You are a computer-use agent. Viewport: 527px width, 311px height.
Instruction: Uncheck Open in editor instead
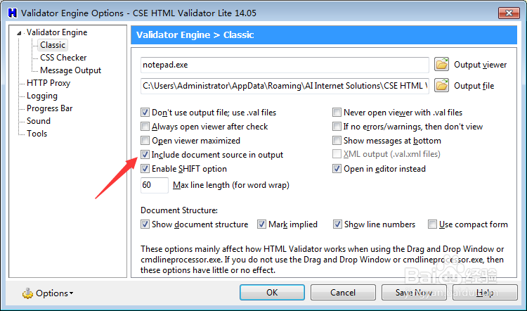pos(337,169)
